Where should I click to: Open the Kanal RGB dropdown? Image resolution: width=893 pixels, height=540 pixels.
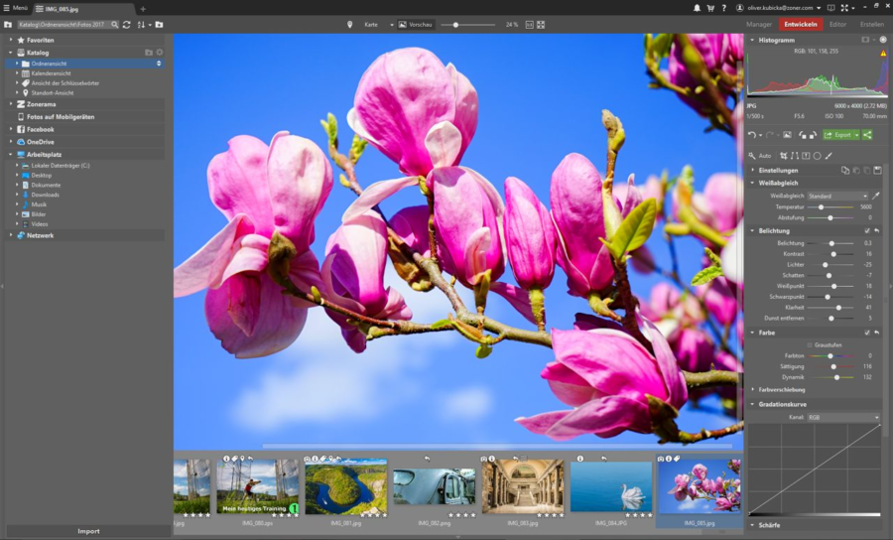(842, 418)
